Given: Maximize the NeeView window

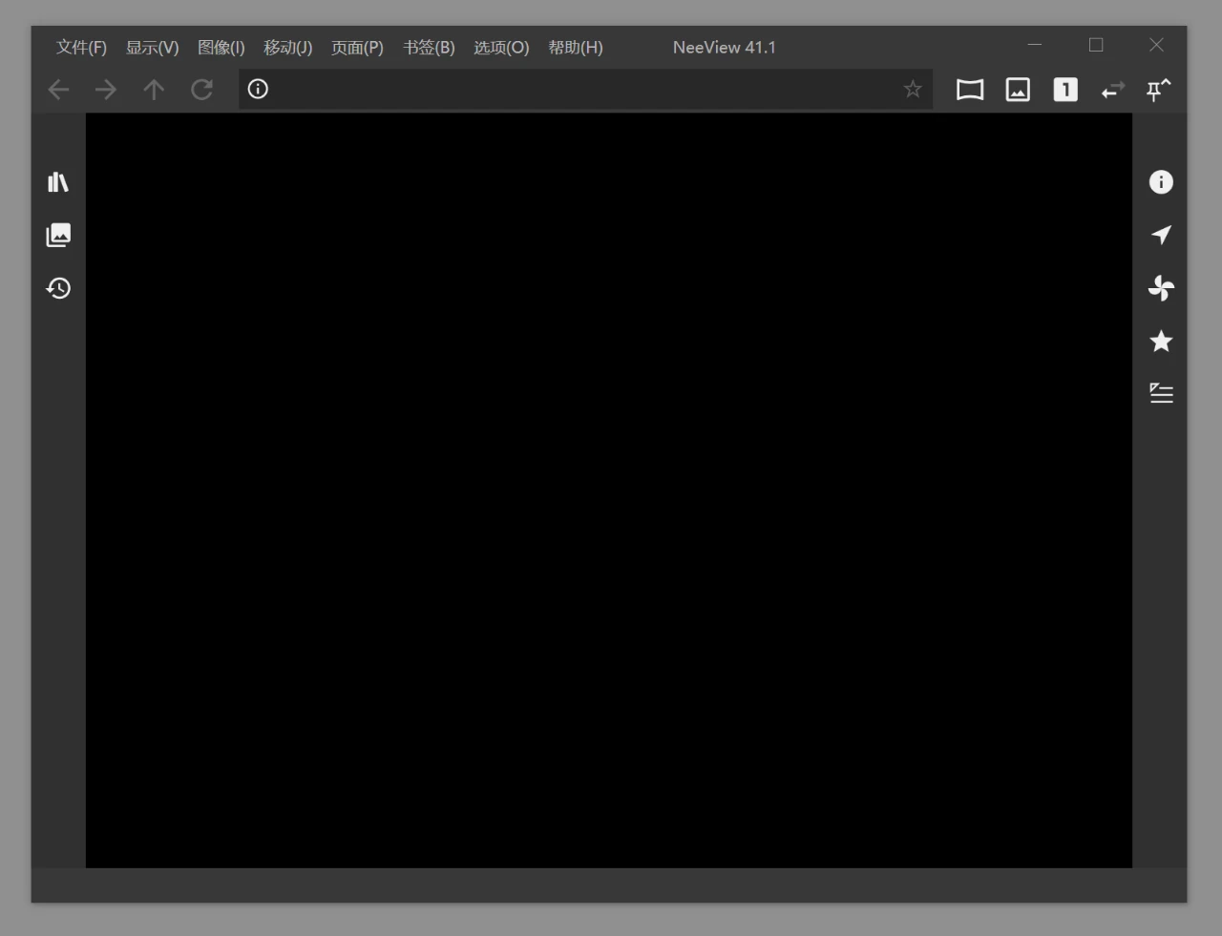Looking at the screenshot, I should [1096, 45].
